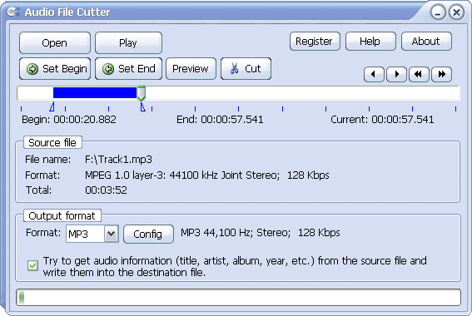Click the Audio File Cutter title icon
Viewport: 472px width, 316px height.
click(13, 12)
